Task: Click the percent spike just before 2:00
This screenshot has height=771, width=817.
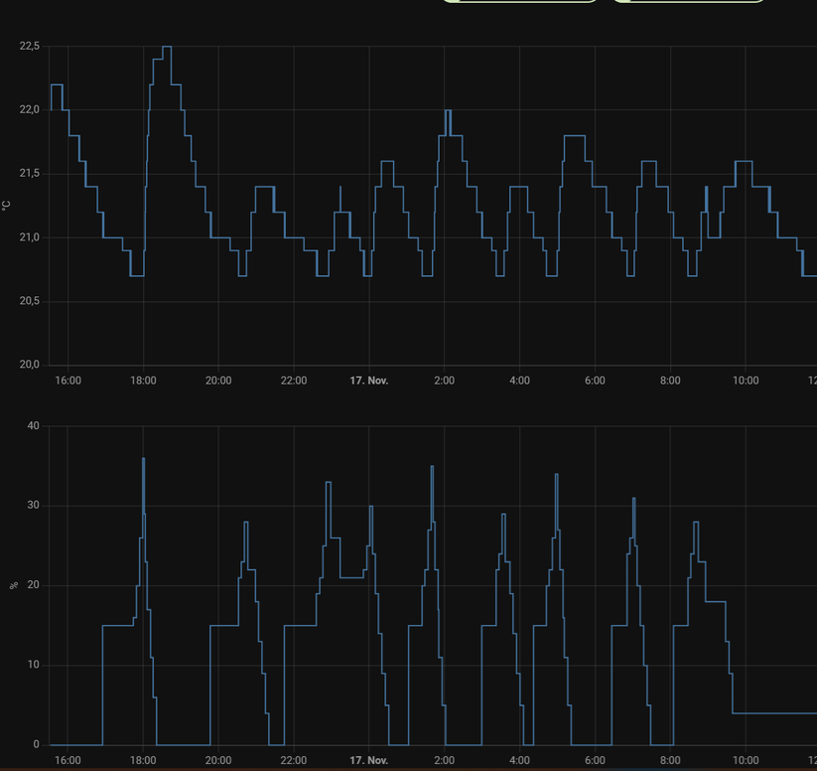Action: coord(432,467)
